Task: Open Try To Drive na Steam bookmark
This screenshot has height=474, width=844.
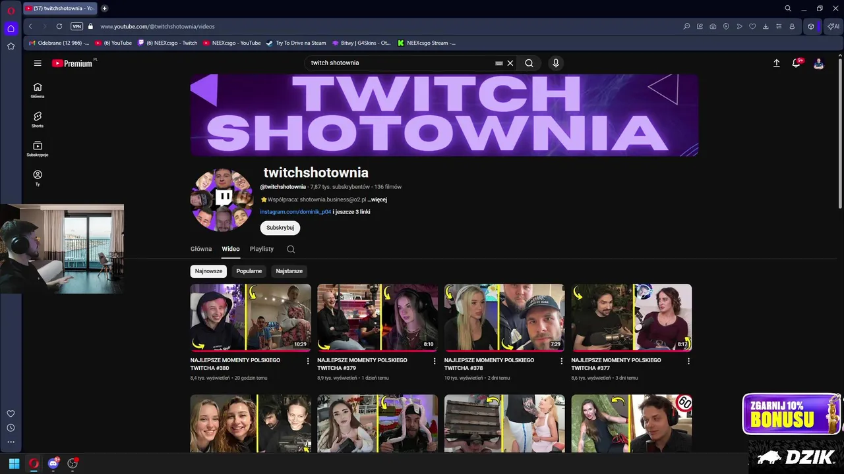Action: point(296,43)
